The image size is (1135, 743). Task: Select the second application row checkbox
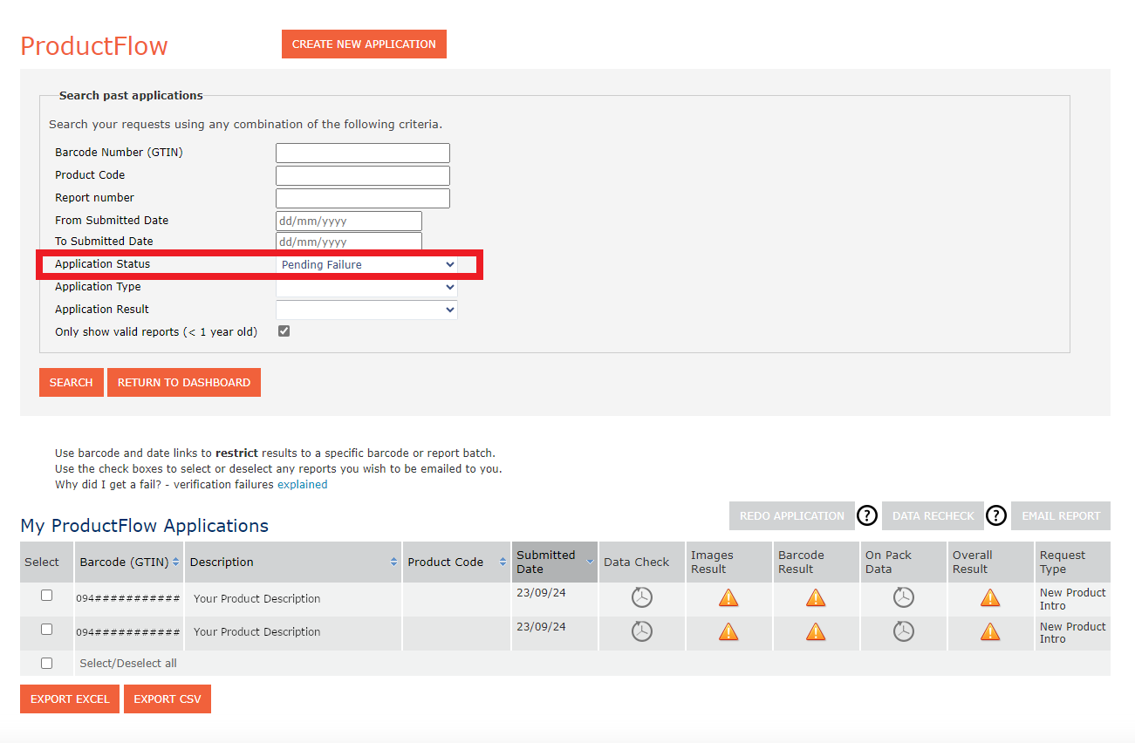(47, 629)
